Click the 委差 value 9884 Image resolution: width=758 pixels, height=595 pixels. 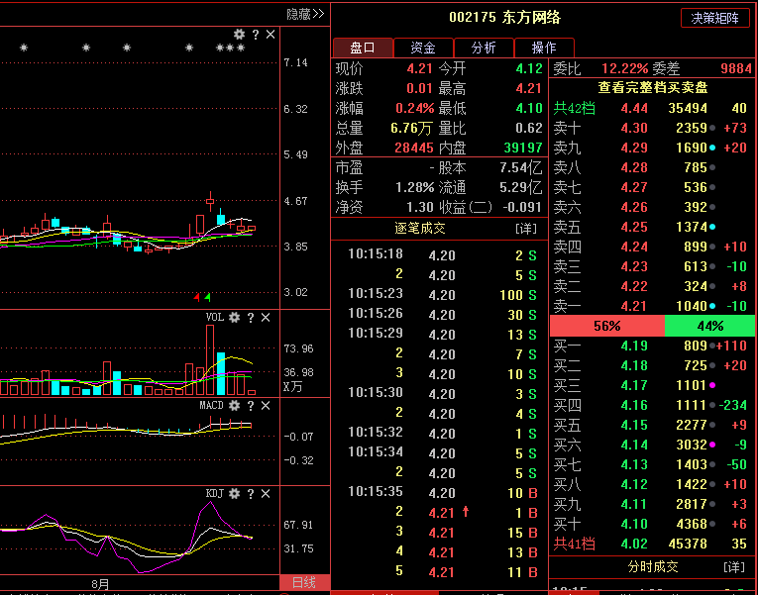[736, 68]
